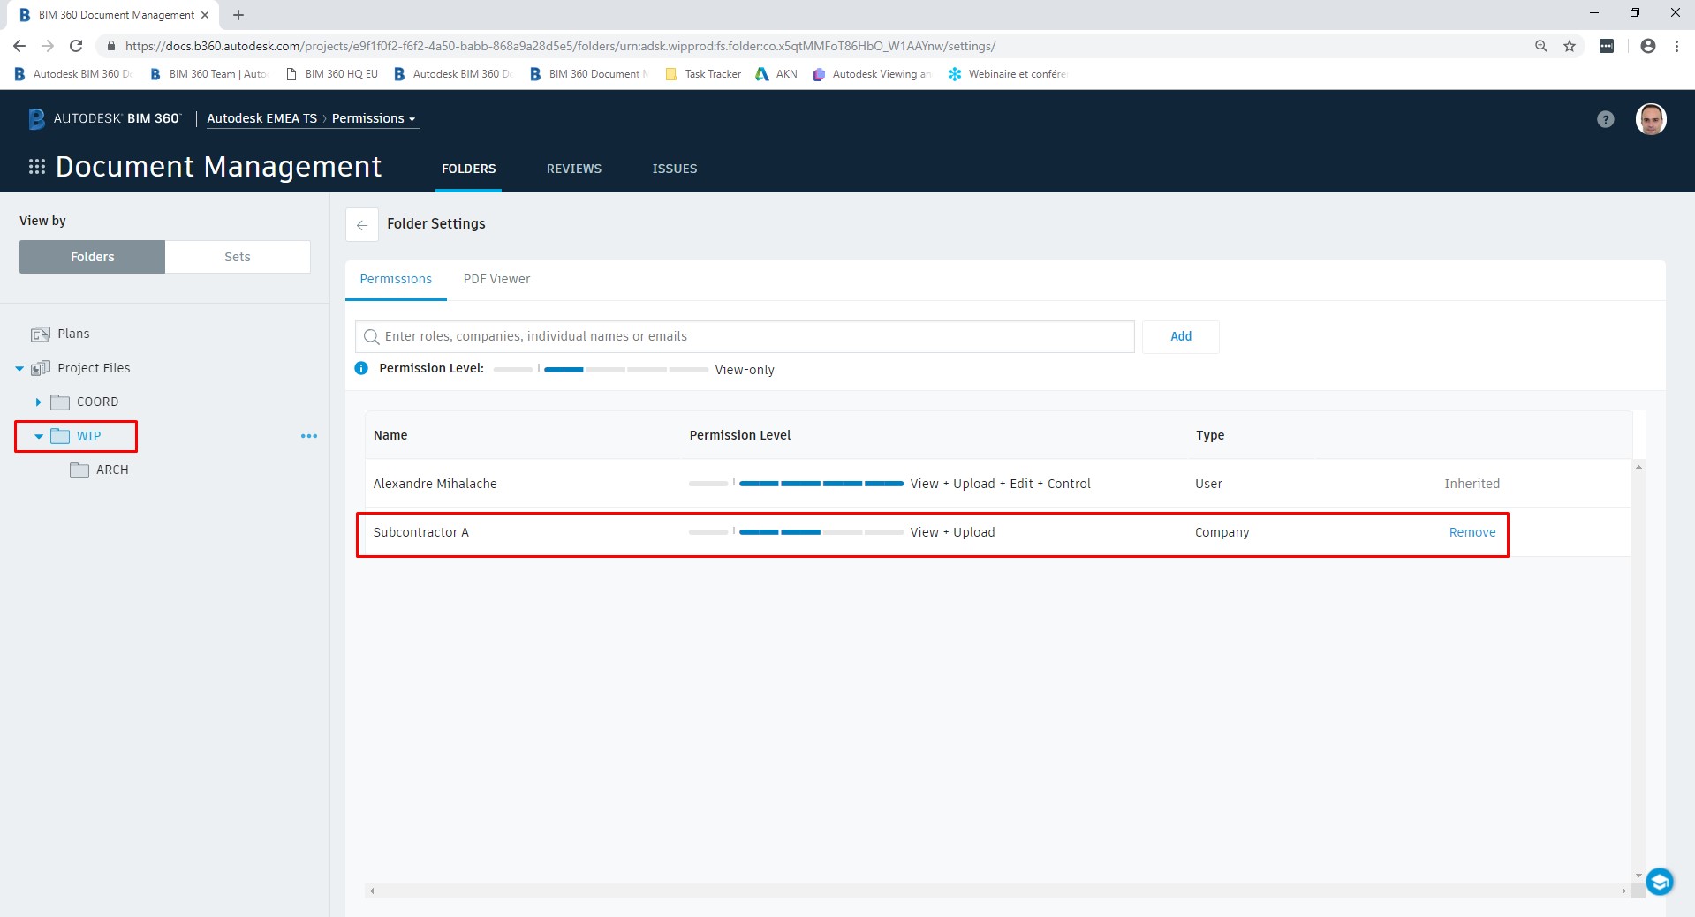Switch to the PDF Viewer tab

coord(496,279)
